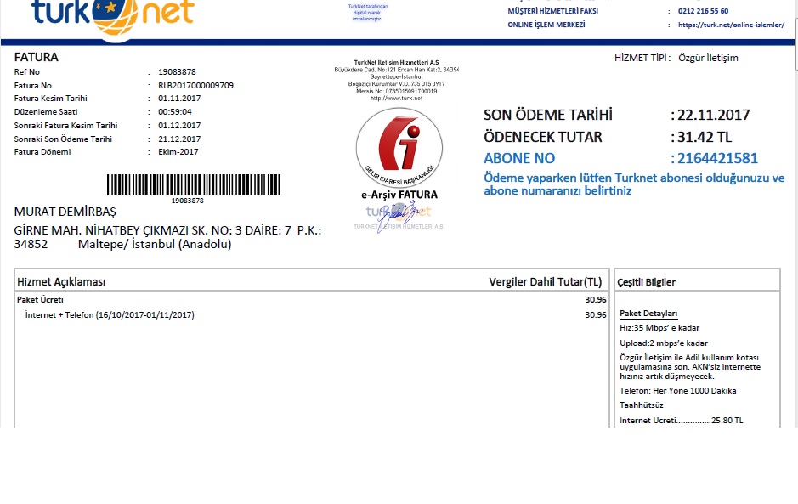This screenshot has width=798, height=504.
Task: Click the Taahhütsüz text
Action: (642, 405)
